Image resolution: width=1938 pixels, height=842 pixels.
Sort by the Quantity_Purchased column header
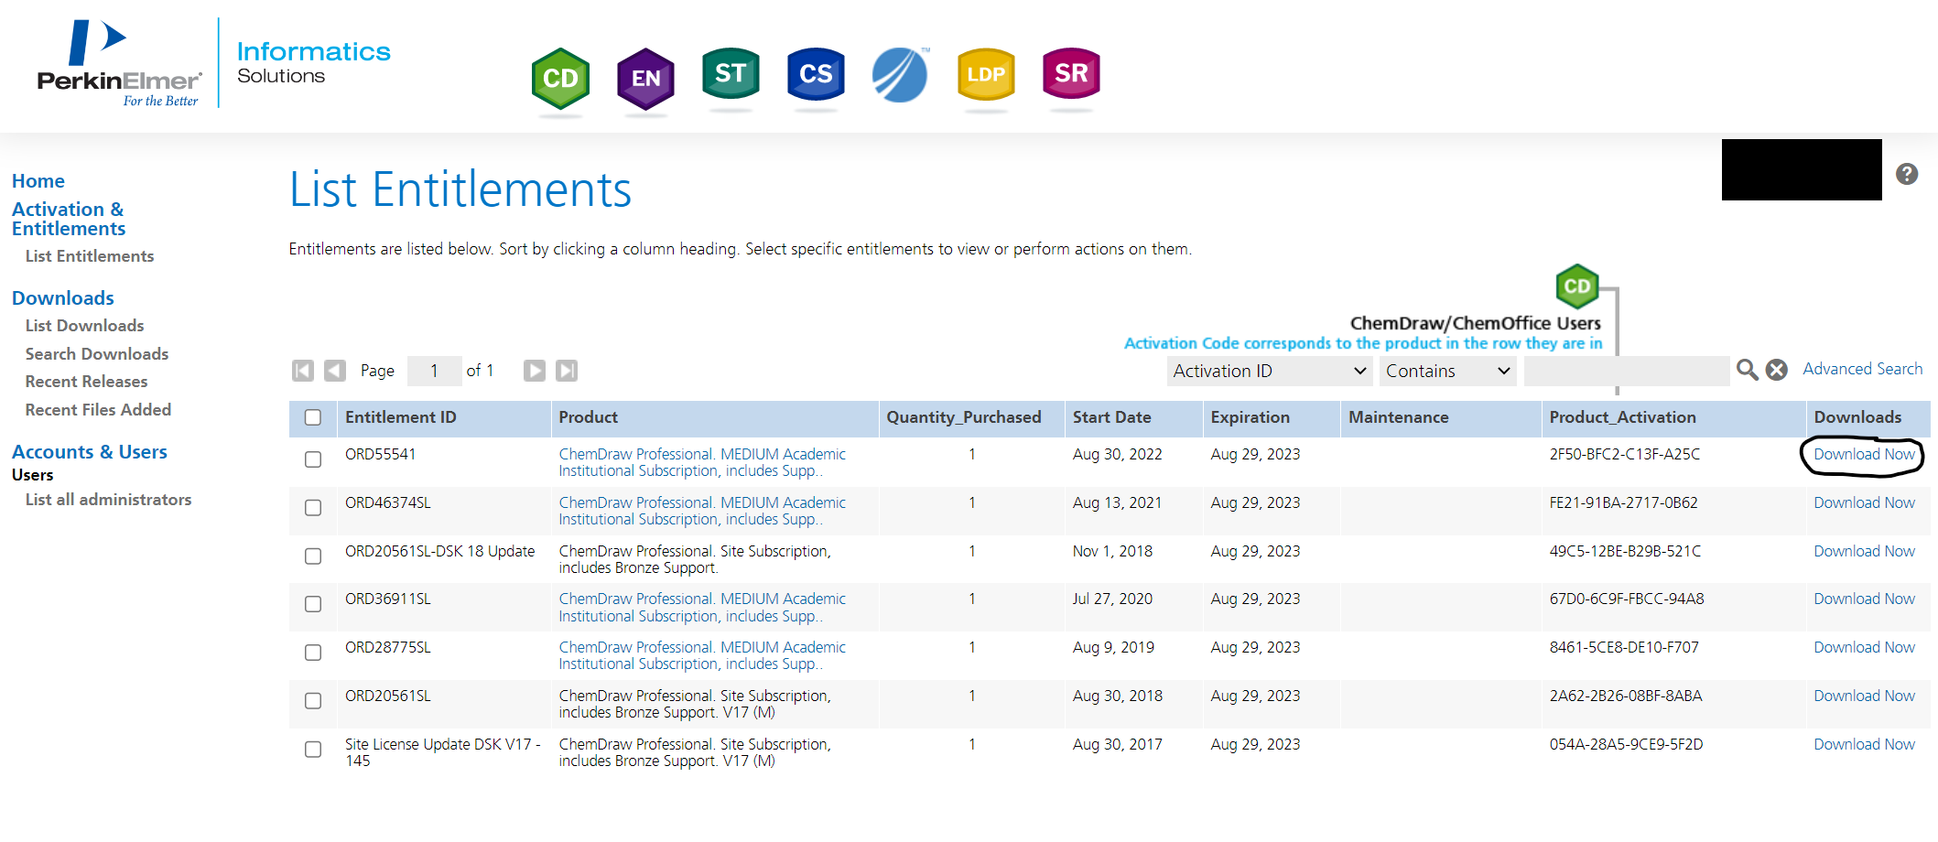coord(964,417)
